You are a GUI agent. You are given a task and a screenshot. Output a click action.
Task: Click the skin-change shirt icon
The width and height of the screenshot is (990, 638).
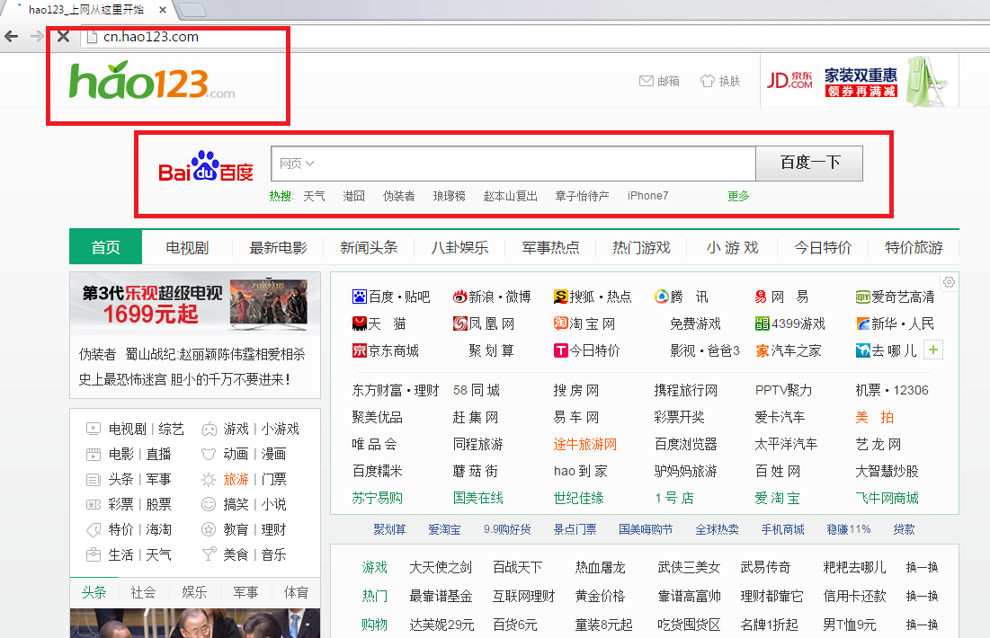click(707, 81)
